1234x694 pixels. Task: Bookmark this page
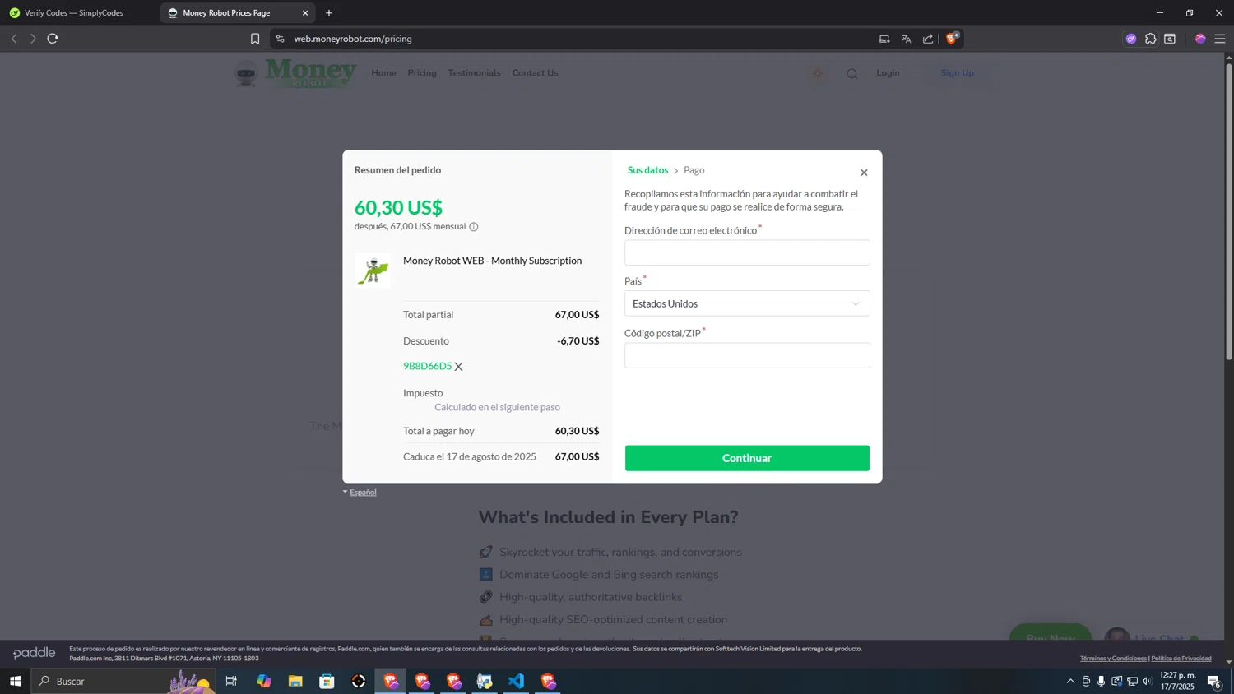tap(255, 39)
